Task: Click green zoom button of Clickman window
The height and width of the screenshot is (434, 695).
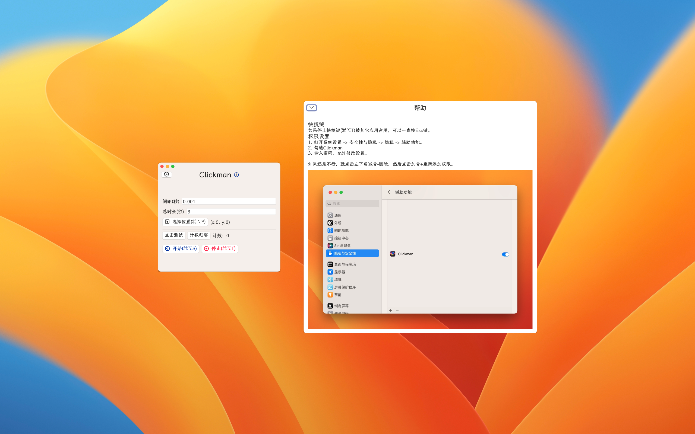Action: 173,167
